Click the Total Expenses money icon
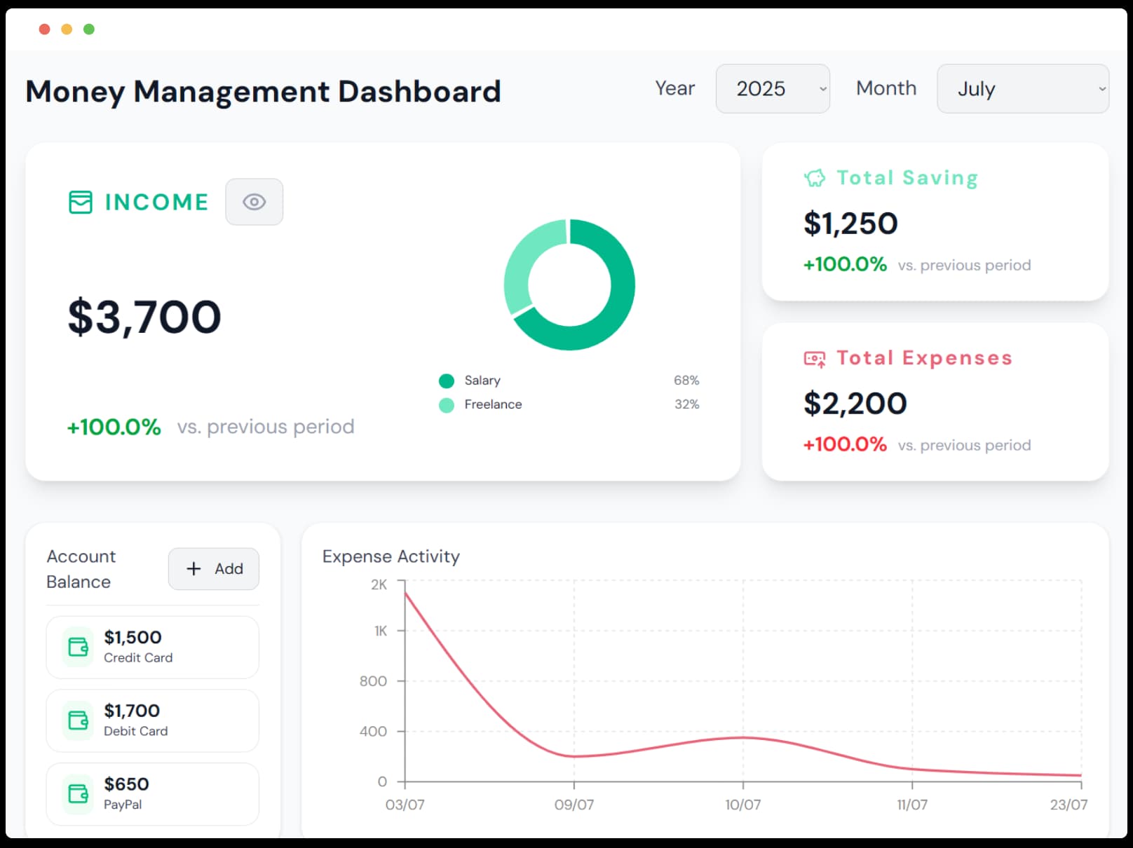The height and width of the screenshot is (848, 1133). [x=814, y=357]
